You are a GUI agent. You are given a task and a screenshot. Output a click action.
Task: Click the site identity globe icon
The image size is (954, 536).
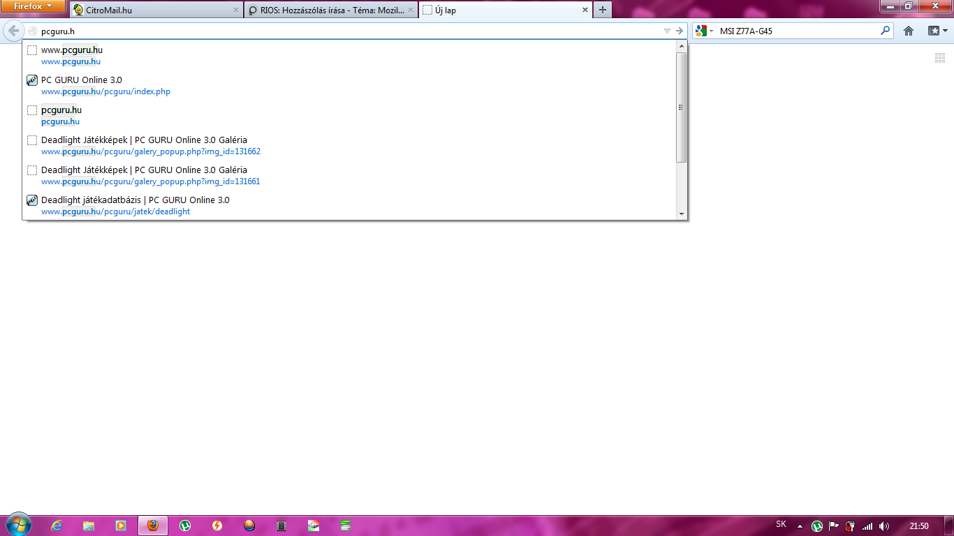point(32,31)
